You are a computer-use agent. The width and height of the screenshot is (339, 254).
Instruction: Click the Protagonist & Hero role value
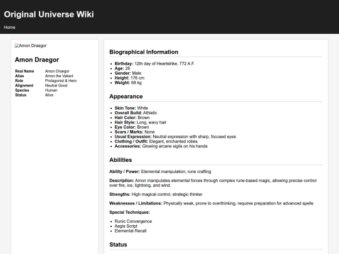pos(61,81)
